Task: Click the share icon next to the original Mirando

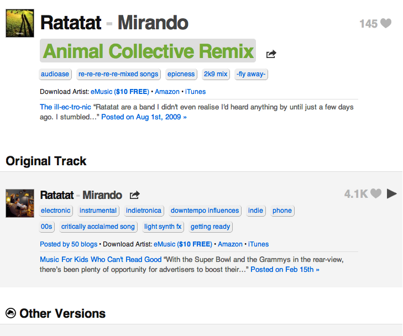Action: pyautogui.click(x=135, y=195)
